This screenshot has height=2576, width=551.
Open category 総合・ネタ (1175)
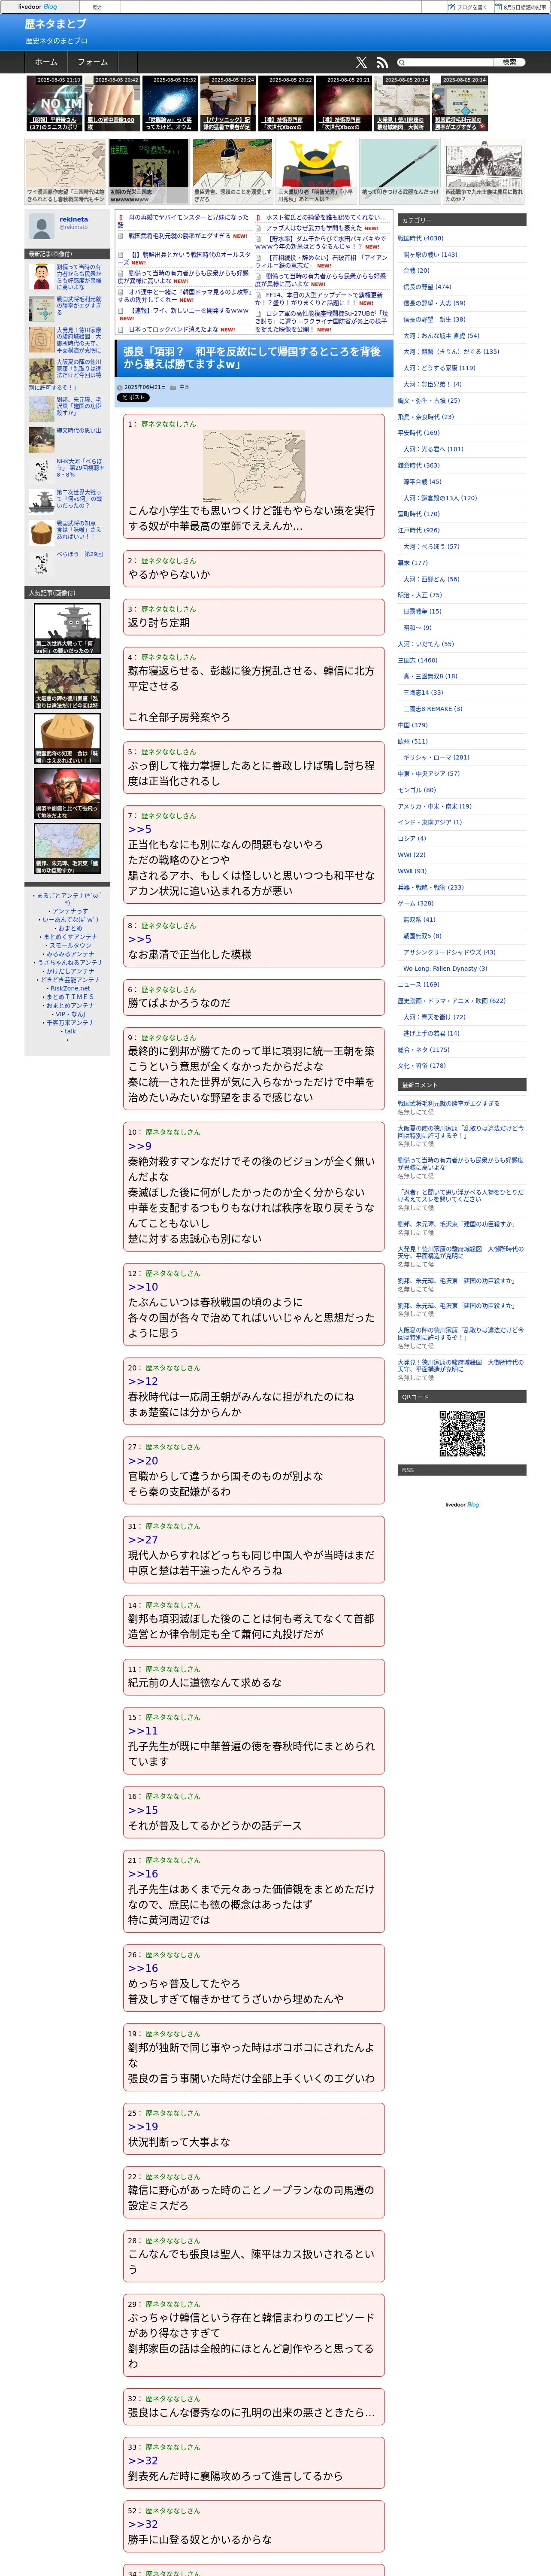click(x=423, y=1050)
